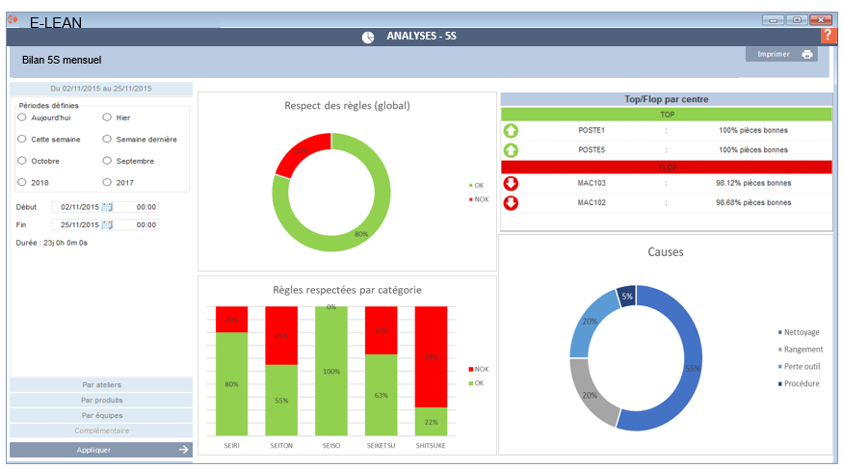Screen dimensions: 843x469
Task: Click the POSTE5 row label
Action: (x=592, y=150)
